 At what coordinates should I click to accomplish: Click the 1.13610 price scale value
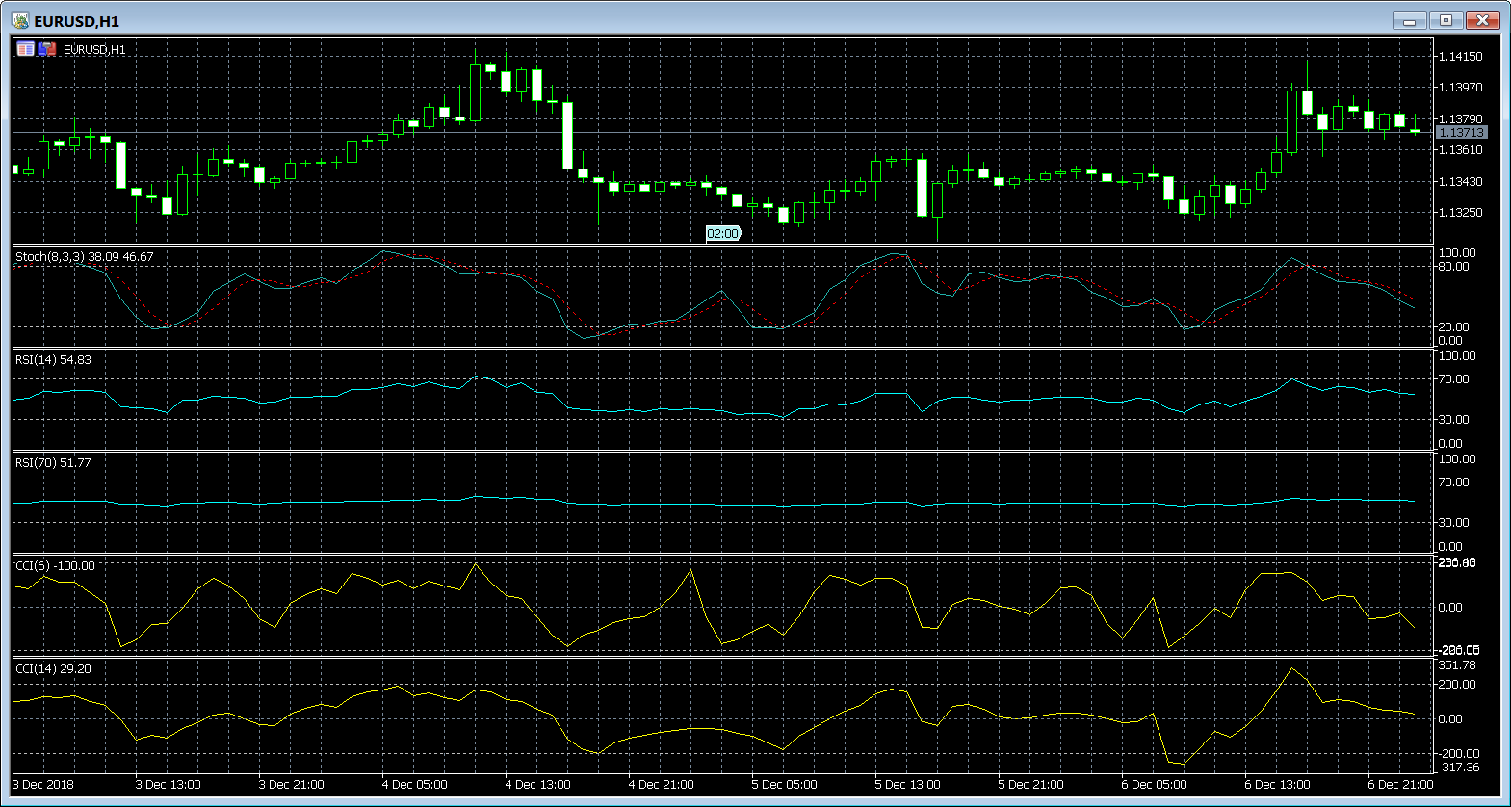click(x=1460, y=150)
